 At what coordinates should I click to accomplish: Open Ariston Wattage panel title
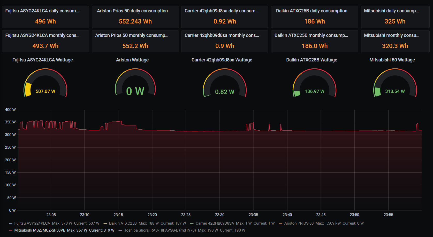(x=132, y=60)
